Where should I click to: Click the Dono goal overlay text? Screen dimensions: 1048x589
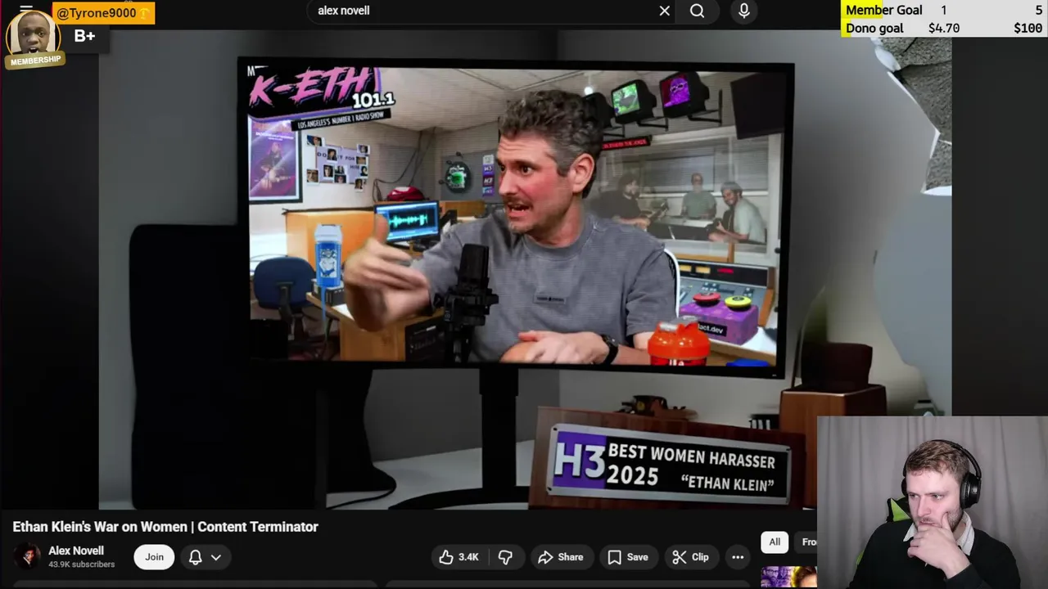pos(874,28)
